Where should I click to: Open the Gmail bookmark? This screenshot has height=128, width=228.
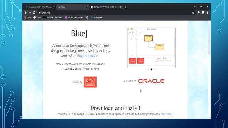pos(37,17)
